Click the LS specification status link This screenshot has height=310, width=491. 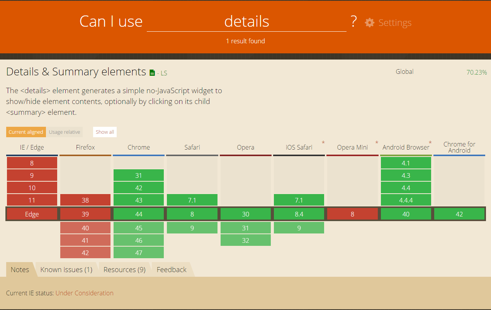click(x=164, y=73)
